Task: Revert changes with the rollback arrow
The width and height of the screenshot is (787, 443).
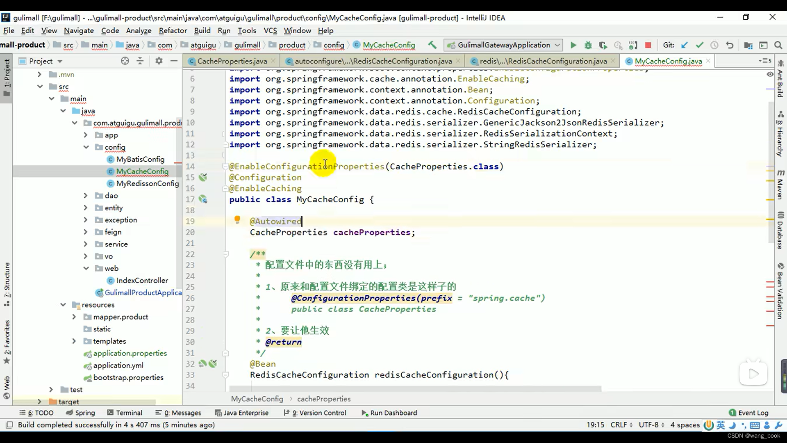Action: (x=730, y=45)
